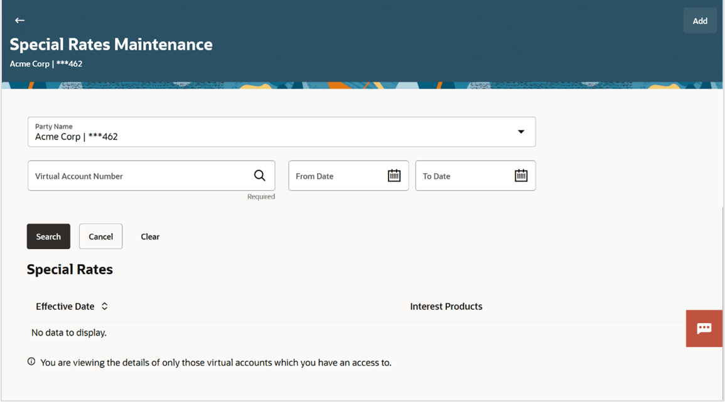Expand the Party Name dropdown arrow
The image size is (725, 402).
point(520,132)
